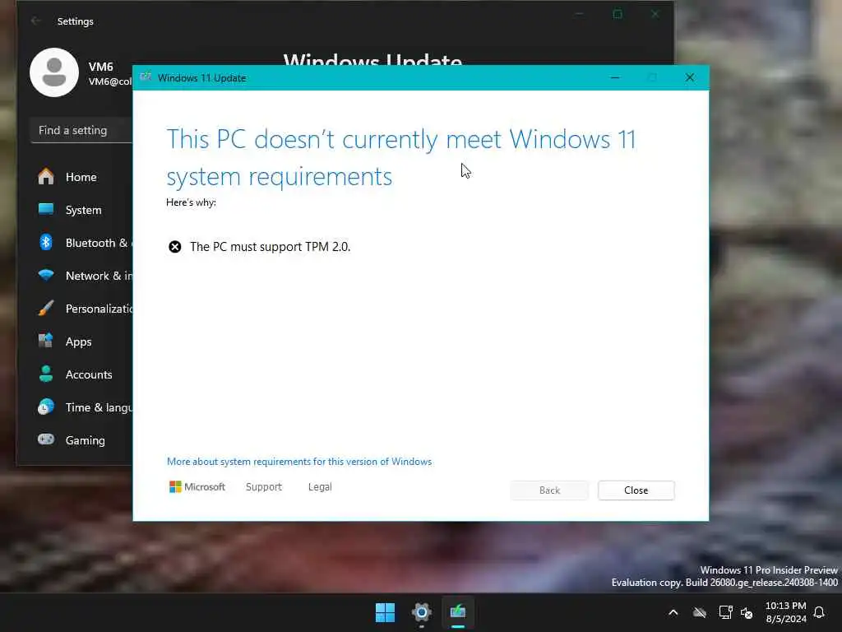
Task: Open Time & language settings
Action: point(81,407)
